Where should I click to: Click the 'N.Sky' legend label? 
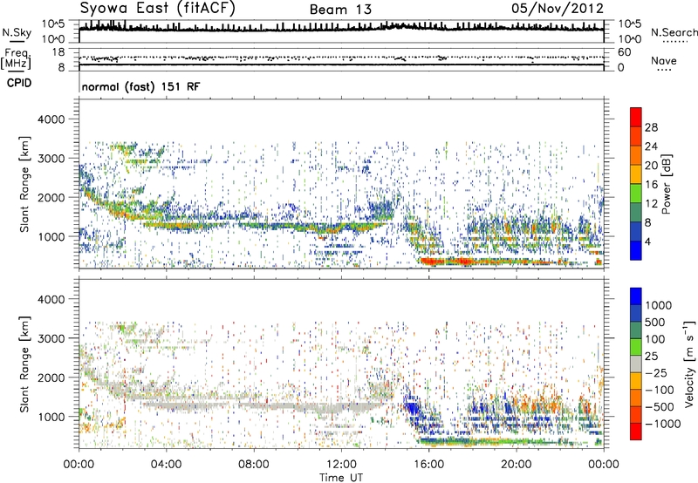click(x=17, y=33)
